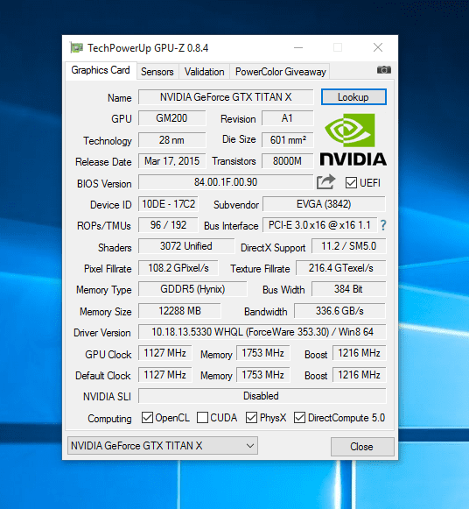Click the Release Date field Mar 17, 2015
Viewport: 469px width, 509px height.
(171, 161)
